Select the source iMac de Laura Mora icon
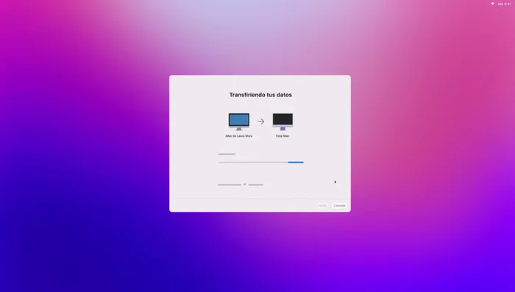 239,122
